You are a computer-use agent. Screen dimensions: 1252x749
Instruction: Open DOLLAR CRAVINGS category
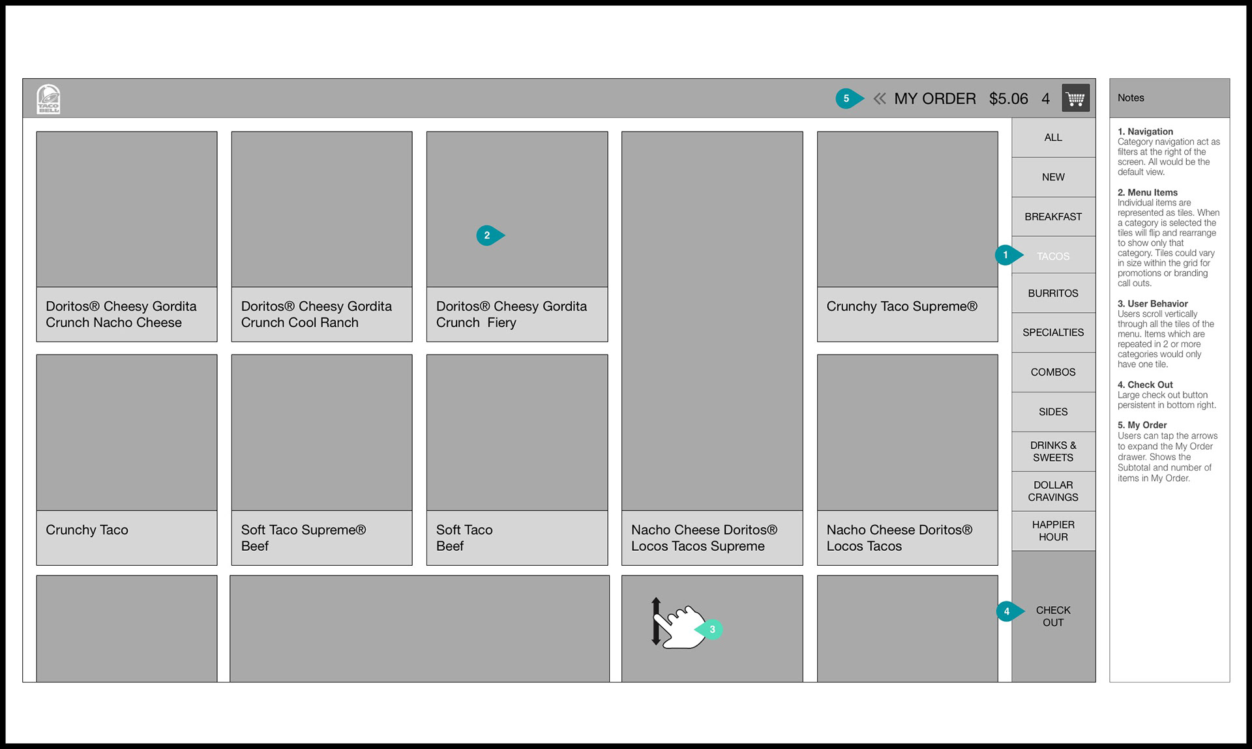click(x=1053, y=492)
